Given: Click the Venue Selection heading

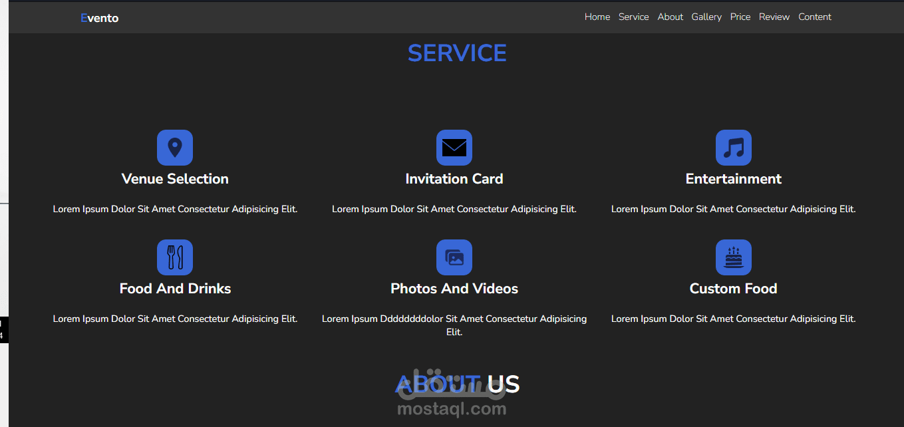Looking at the screenshot, I should pos(175,179).
